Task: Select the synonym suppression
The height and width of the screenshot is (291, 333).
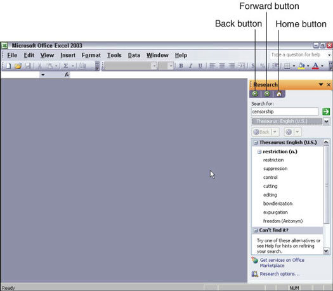Action: pos(275,169)
